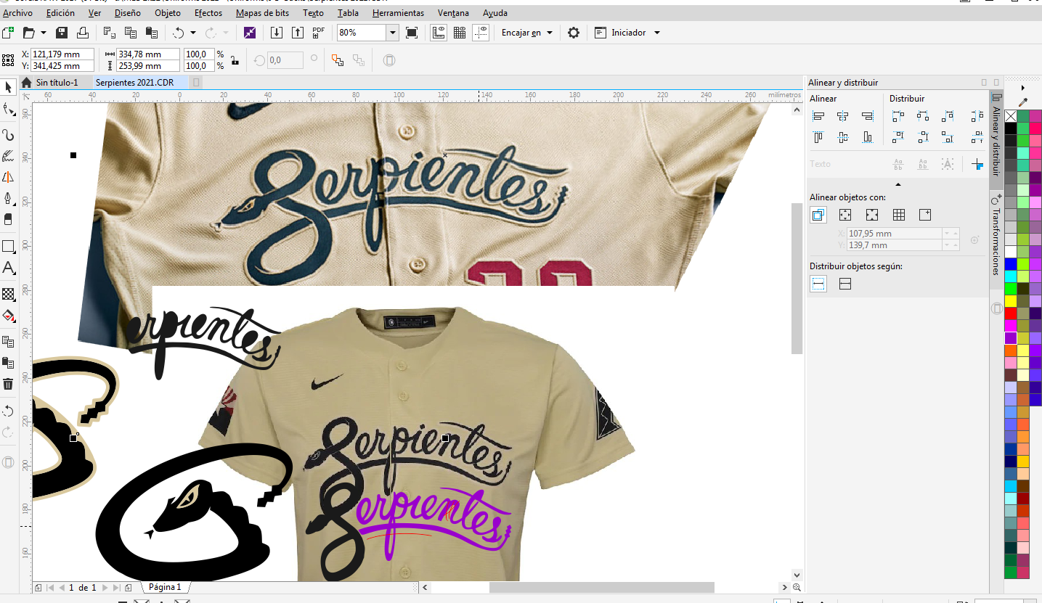Click the object width field 334,78 mm
Screen dimensions: 1042x603
(x=148, y=54)
